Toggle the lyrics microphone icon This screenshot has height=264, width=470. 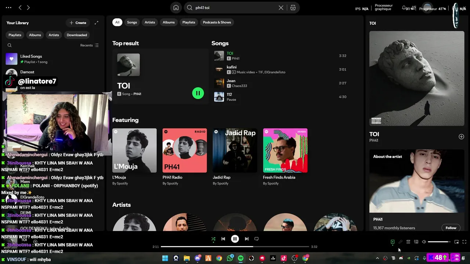[401, 242]
